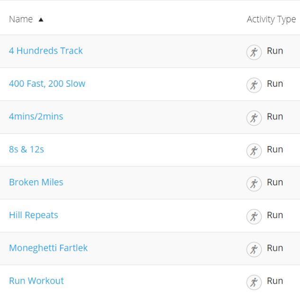This screenshot has width=300, height=304.
Task: Click run icon in 8s & 12s row
Action: click(x=254, y=150)
